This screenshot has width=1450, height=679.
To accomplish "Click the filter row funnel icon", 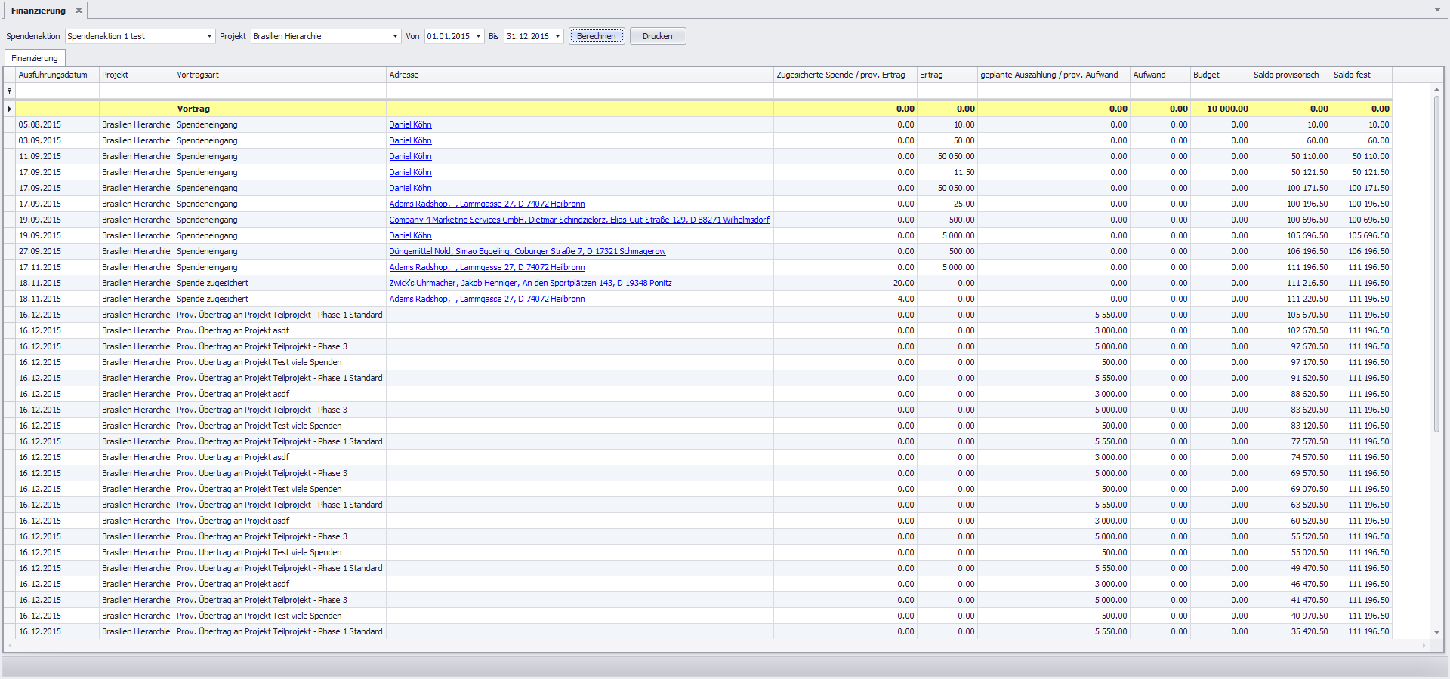I will [9, 91].
